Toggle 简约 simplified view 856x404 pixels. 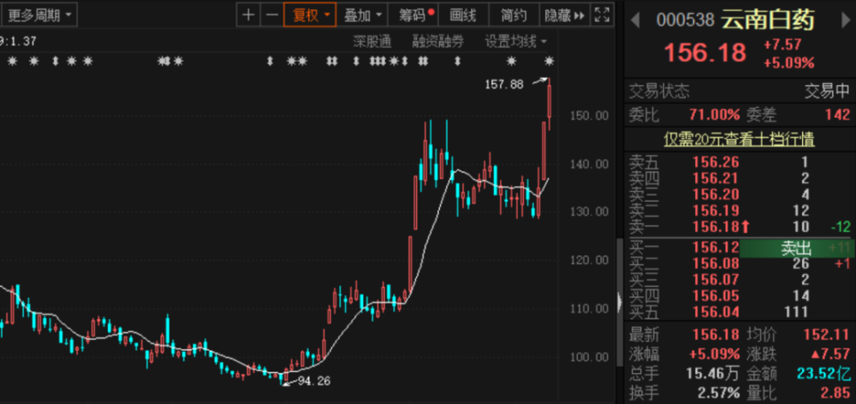(x=514, y=15)
